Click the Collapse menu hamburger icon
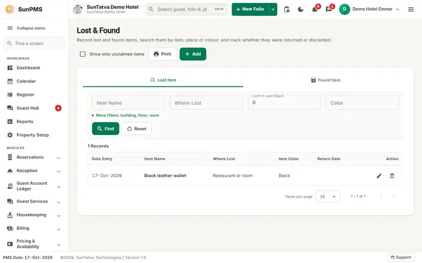 tap(10, 28)
